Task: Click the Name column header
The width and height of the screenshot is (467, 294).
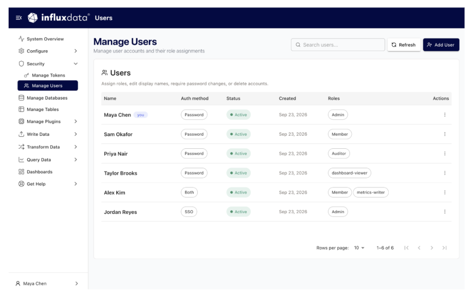Action: pos(110,98)
